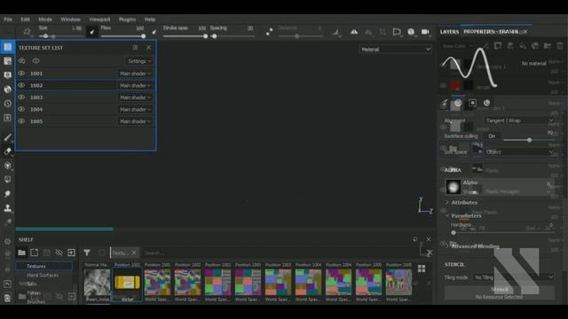Toggle visibility of texture set 1001
The height and width of the screenshot is (319, 568).
[x=21, y=74]
